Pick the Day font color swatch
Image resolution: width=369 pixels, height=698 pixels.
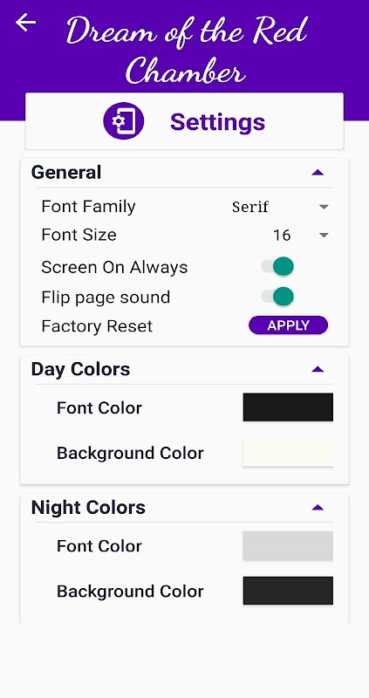tap(288, 407)
